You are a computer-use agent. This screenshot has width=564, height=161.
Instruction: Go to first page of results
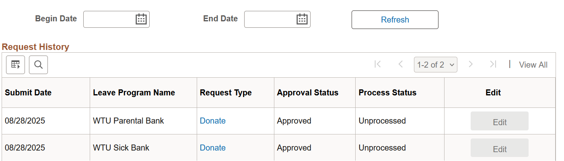(x=377, y=64)
